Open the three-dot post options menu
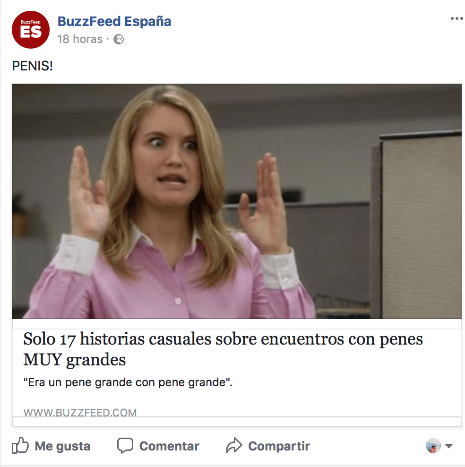 456,19
